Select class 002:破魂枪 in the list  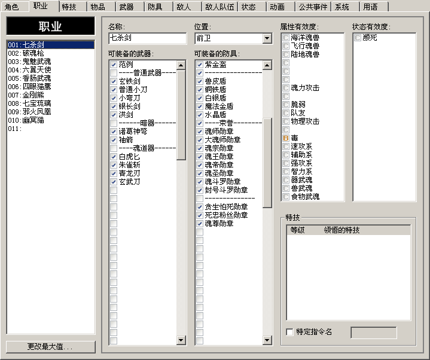[51, 53]
